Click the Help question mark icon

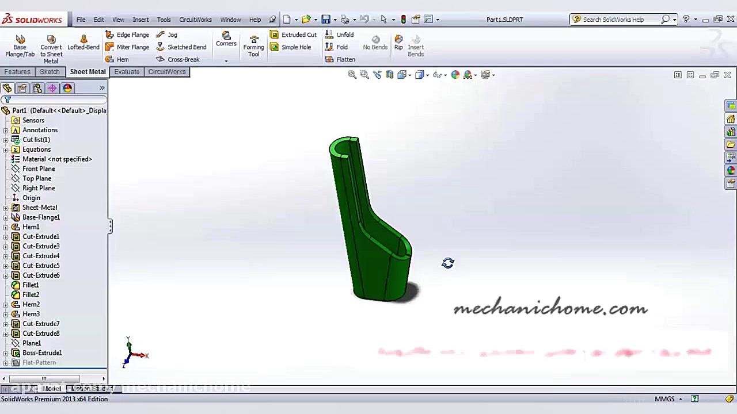click(x=686, y=19)
